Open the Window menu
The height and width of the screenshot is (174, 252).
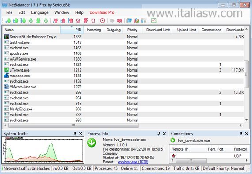62,12
